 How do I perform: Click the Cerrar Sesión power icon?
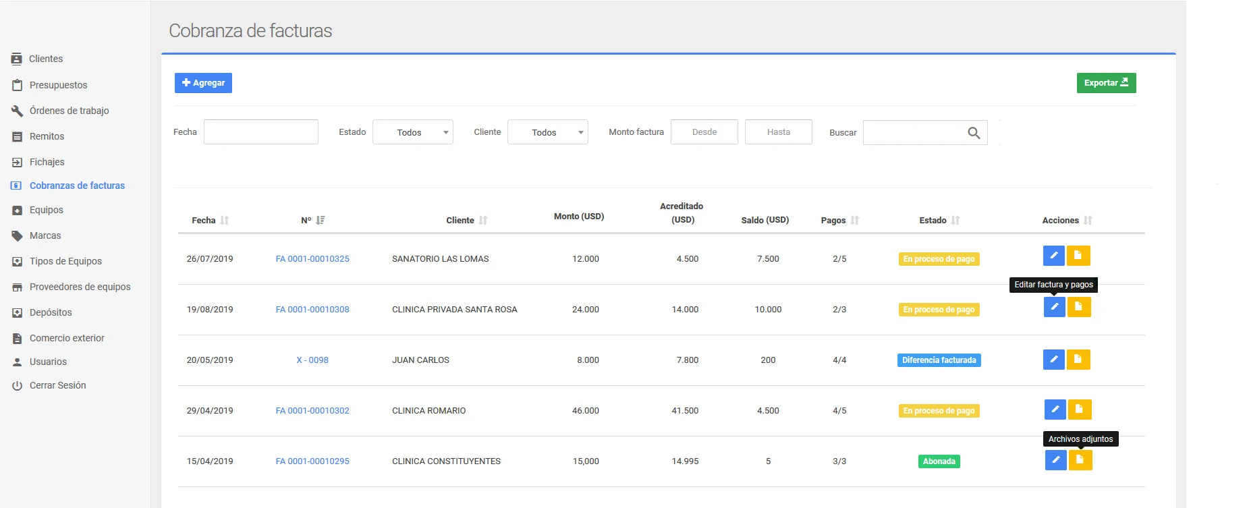(17, 386)
